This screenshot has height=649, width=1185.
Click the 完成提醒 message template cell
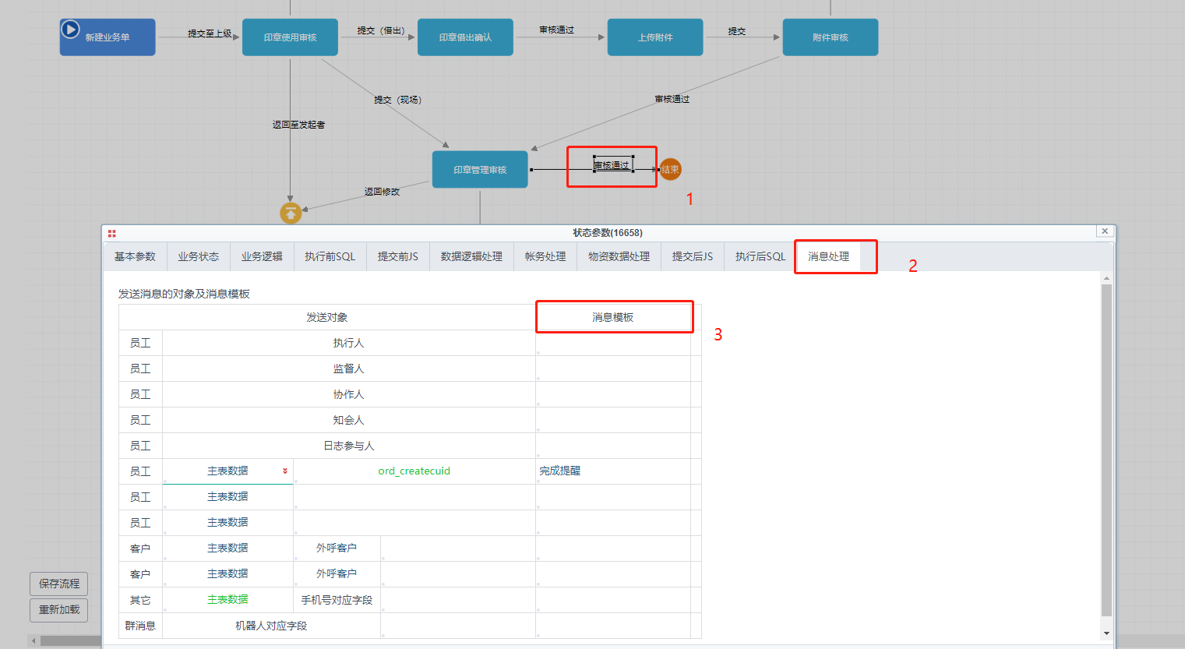(612, 471)
